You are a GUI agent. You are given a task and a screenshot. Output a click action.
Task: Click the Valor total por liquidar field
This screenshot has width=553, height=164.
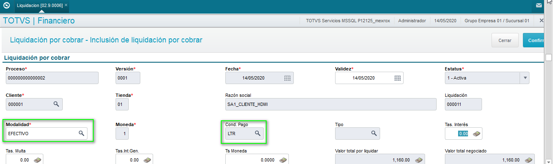pyautogui.click(x=380, y=159)
